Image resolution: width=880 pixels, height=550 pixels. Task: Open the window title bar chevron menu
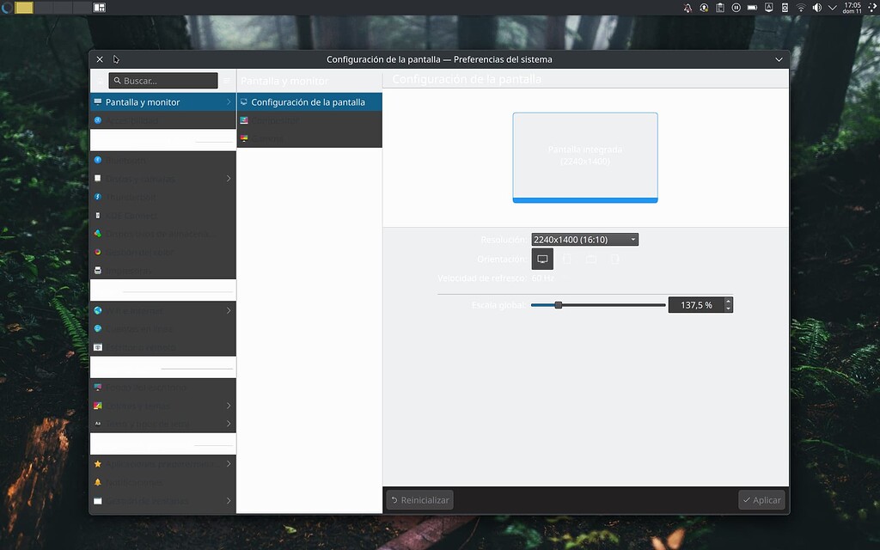[779, 58]
